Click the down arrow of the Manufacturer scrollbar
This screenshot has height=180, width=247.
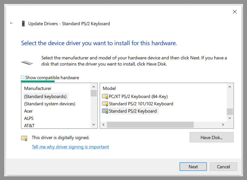click(x=94, y=125)
